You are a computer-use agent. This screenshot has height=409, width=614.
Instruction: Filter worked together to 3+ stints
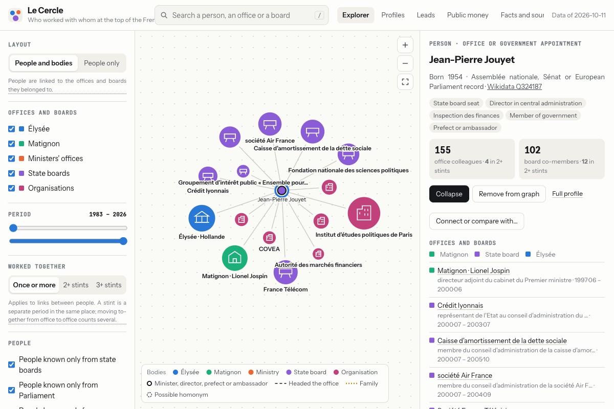[x=109, y=285]
